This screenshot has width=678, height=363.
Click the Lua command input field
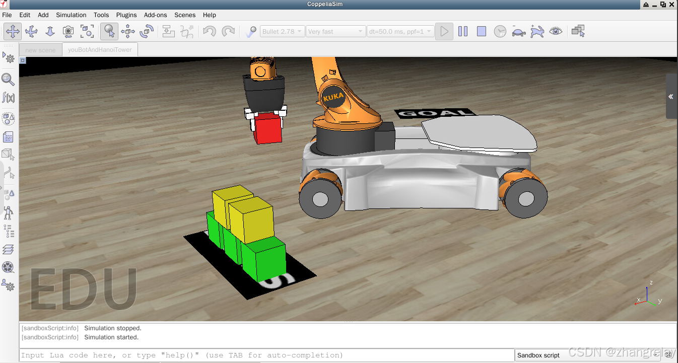coord(266,355)
